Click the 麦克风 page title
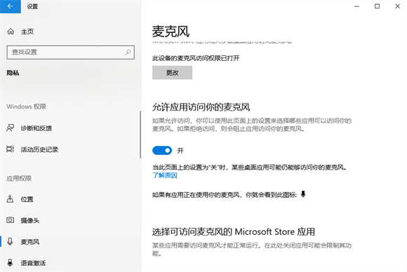 pos(171,32)
